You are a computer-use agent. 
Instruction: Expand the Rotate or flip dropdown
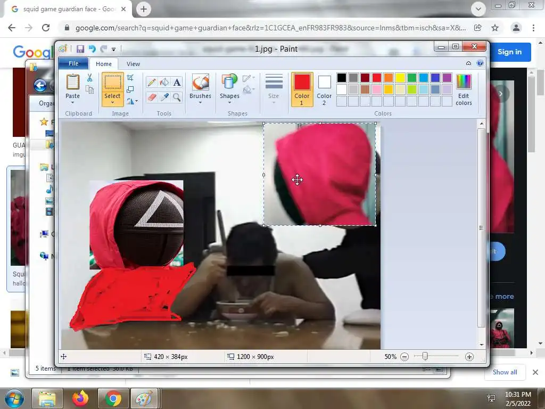137,101
